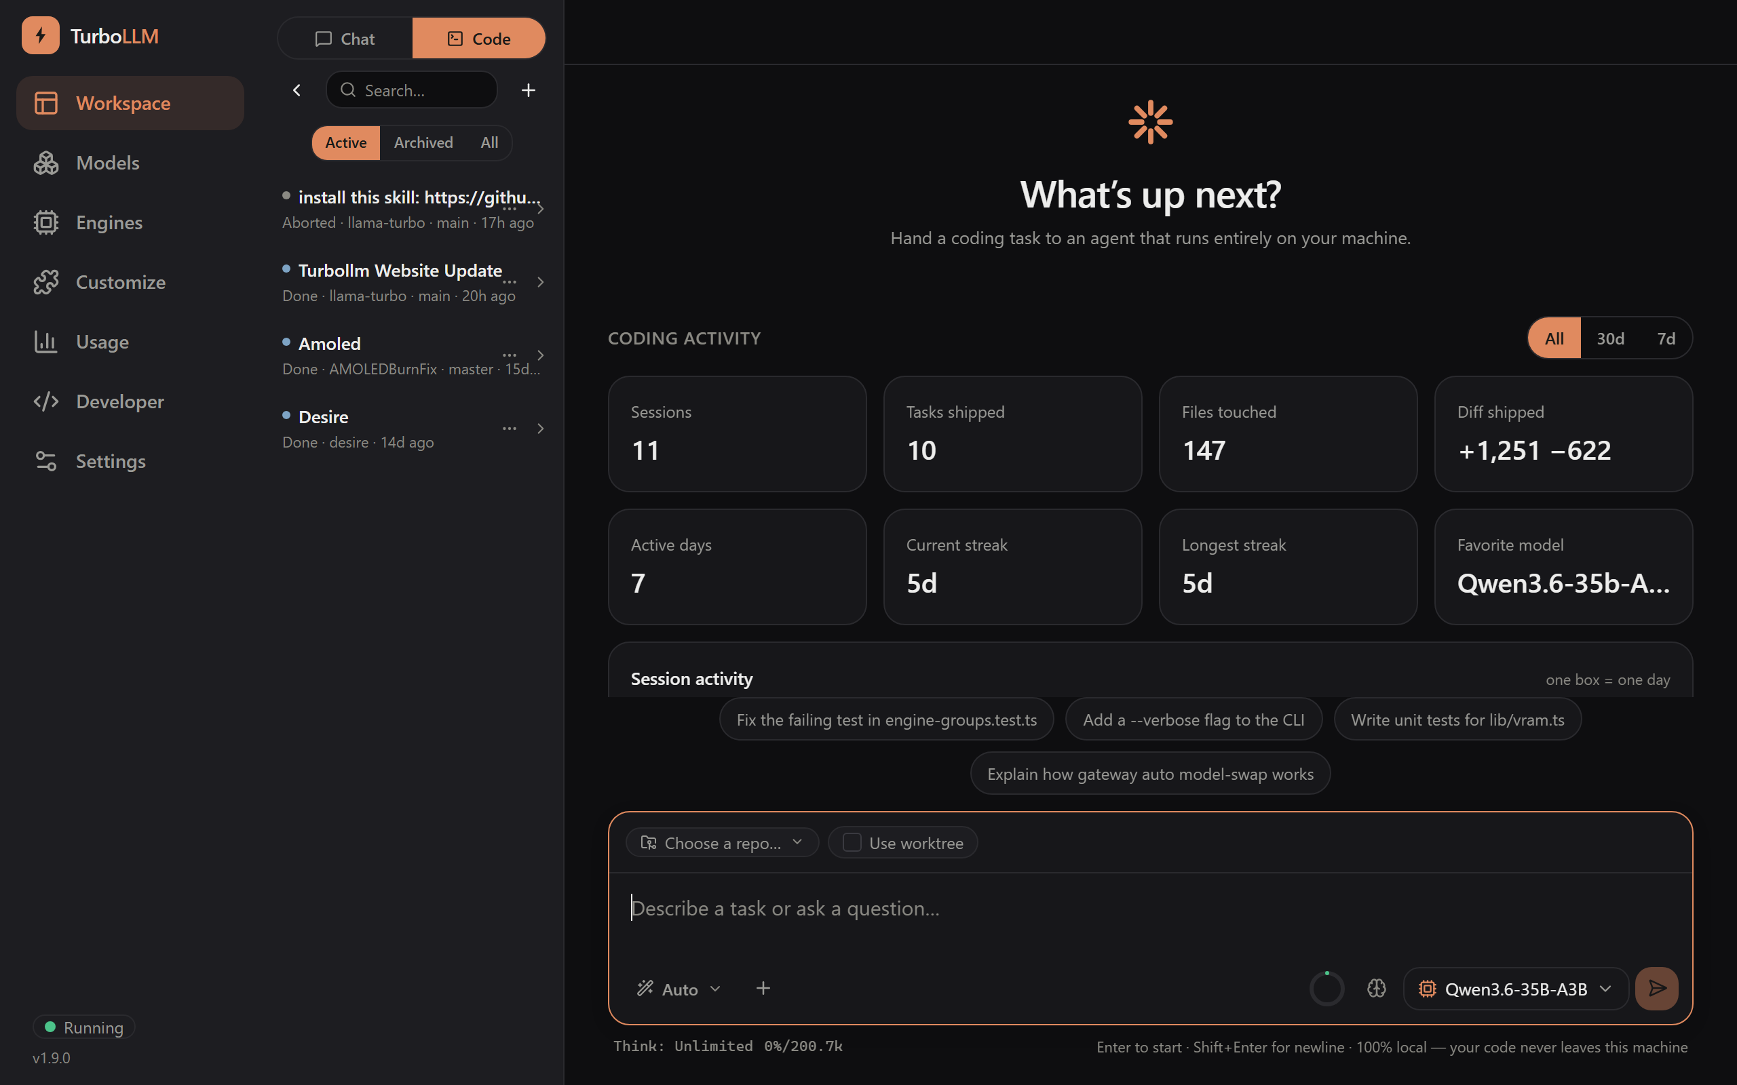Set coding activity range to All
The height and width of the screenshot is (1085, 1737).
(x=1554, y=338)
